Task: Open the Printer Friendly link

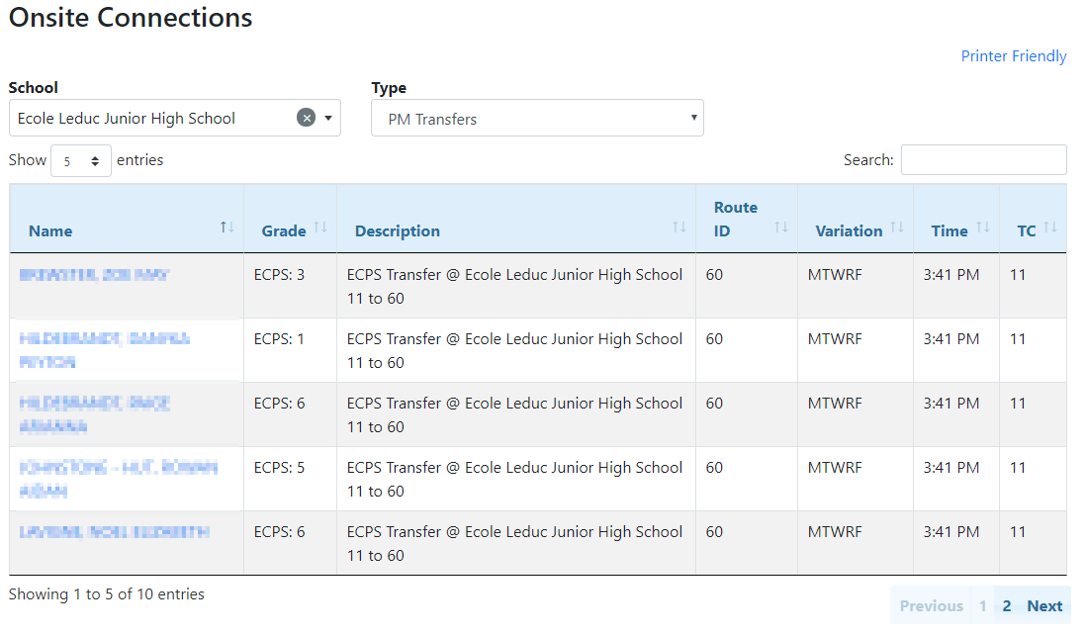Action: tap(1013, 56)
